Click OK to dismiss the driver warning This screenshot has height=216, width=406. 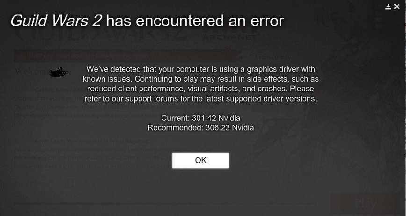pos(200,160)
